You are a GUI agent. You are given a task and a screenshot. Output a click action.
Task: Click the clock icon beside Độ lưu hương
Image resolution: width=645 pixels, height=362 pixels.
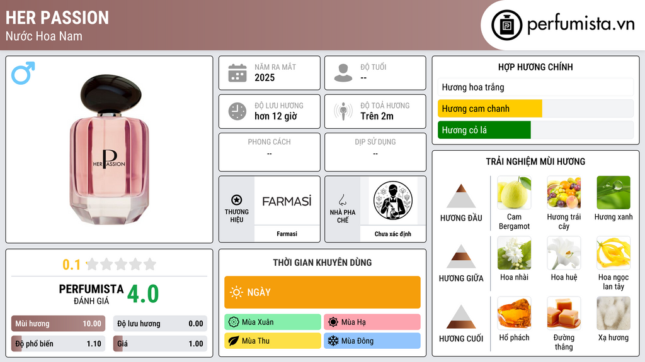pos(237,111)
